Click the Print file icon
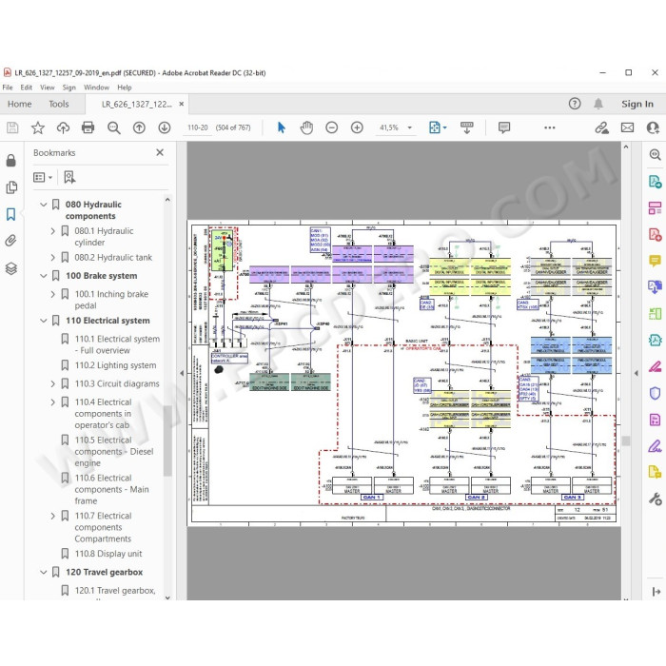666x666 pixels. pyautogui.click(x=88, y=127)
